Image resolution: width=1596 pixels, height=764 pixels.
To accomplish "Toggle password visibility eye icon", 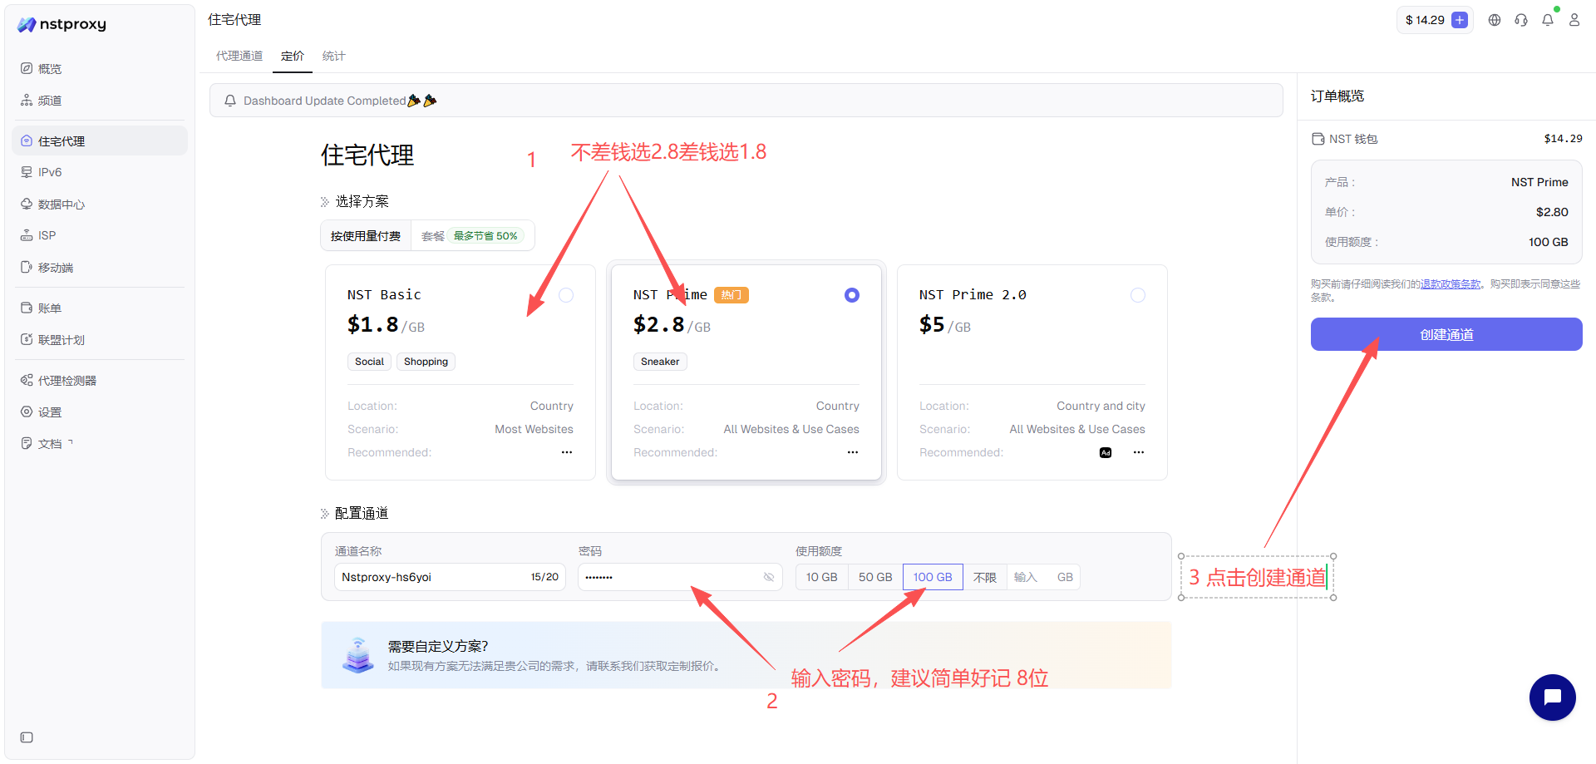I will 769,577.
